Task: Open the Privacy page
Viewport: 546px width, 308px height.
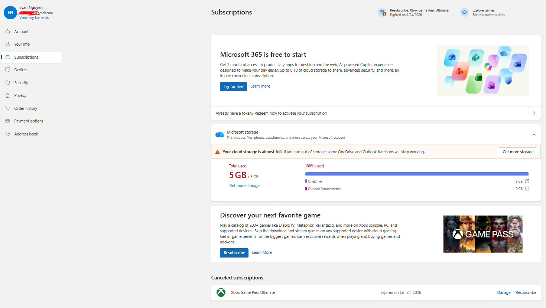Action: (32, 95)
